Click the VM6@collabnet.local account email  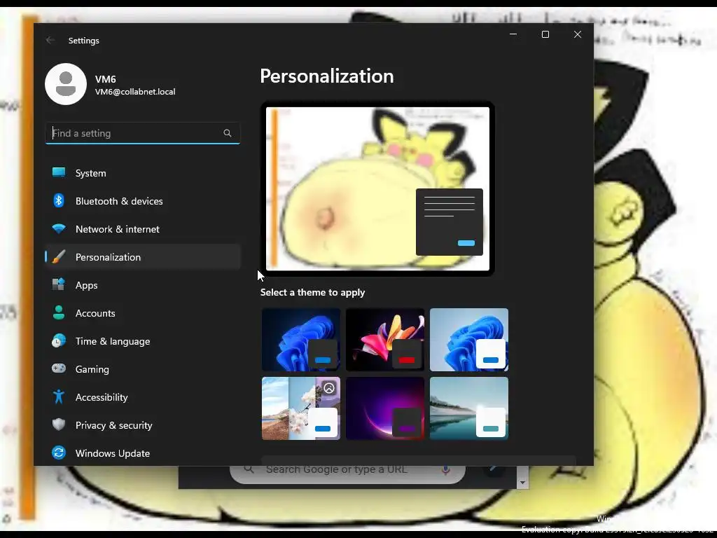[135, 92]
